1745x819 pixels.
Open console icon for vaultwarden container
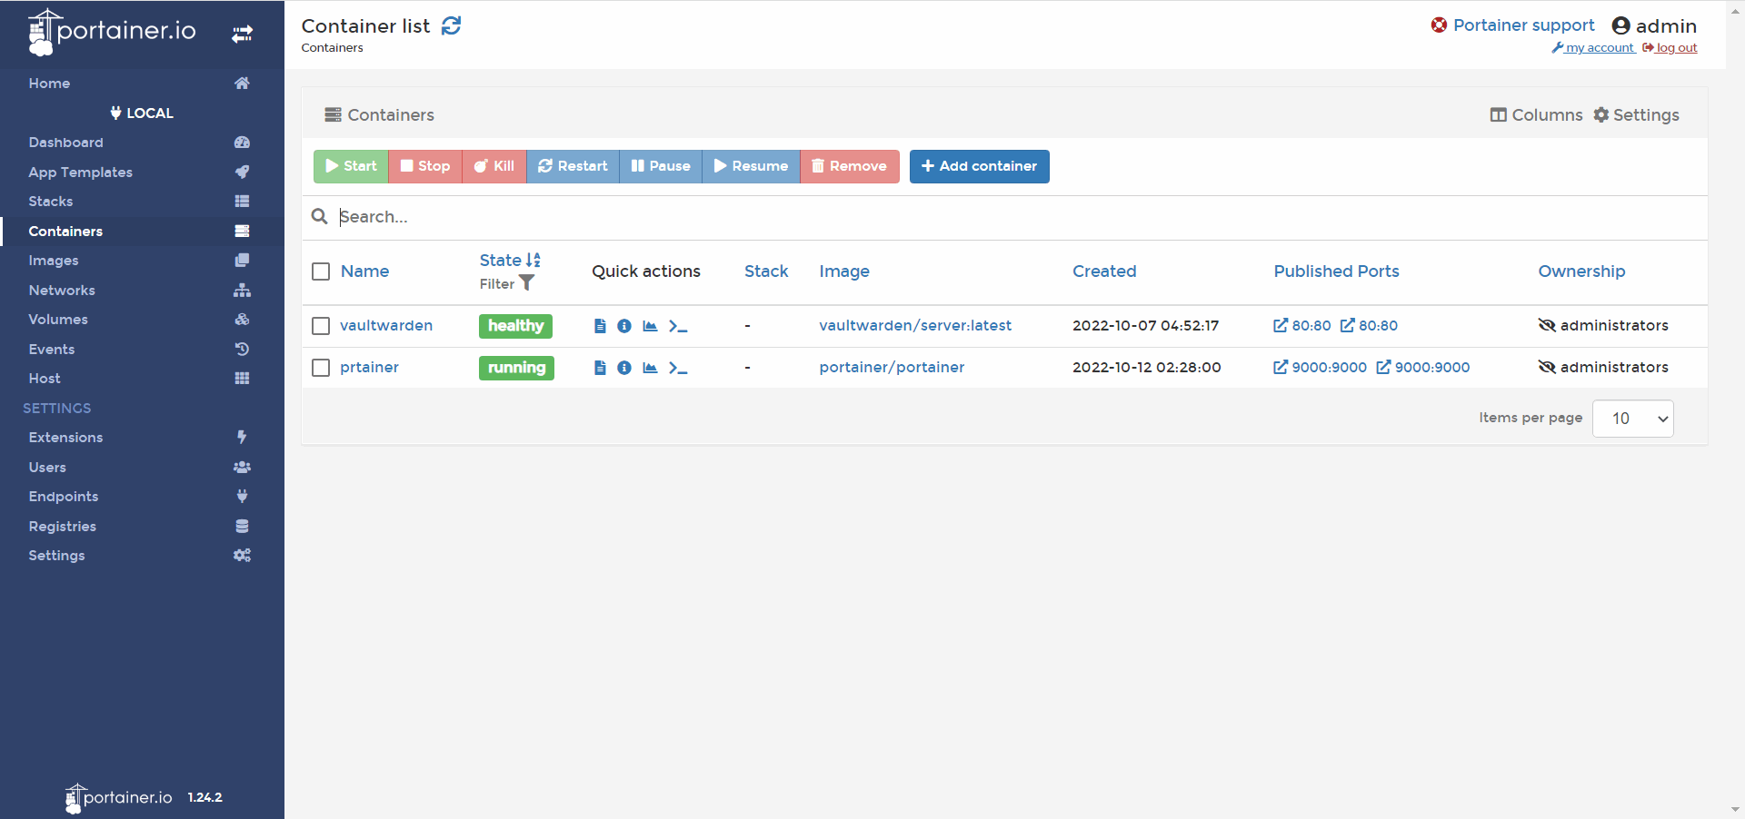click(x=678, y=326)
